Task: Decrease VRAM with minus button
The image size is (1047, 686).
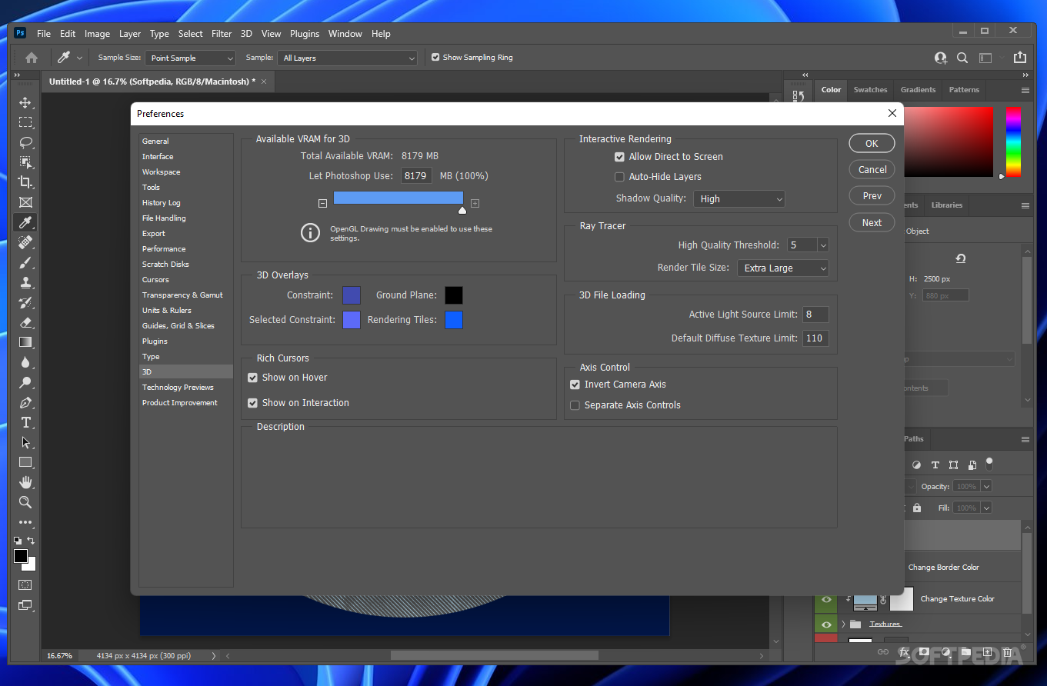Action: point(322,204)
